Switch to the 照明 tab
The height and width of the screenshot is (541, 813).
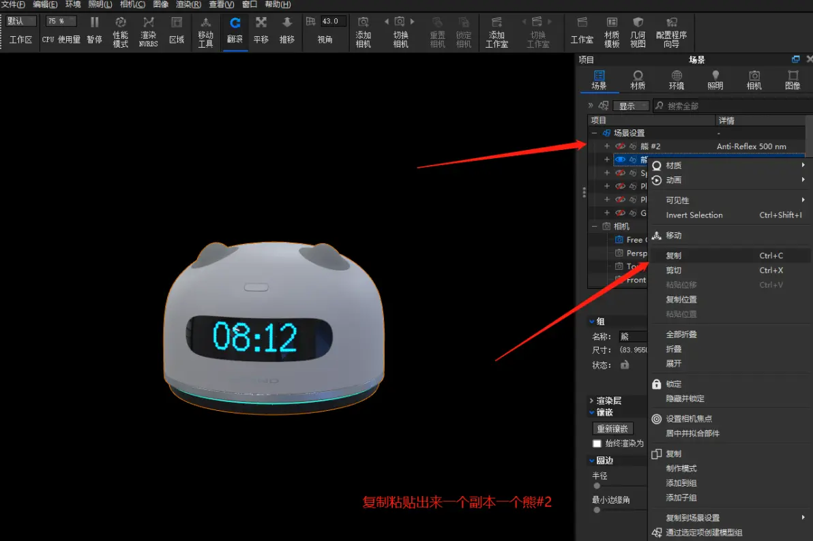[x=715, y=80]
